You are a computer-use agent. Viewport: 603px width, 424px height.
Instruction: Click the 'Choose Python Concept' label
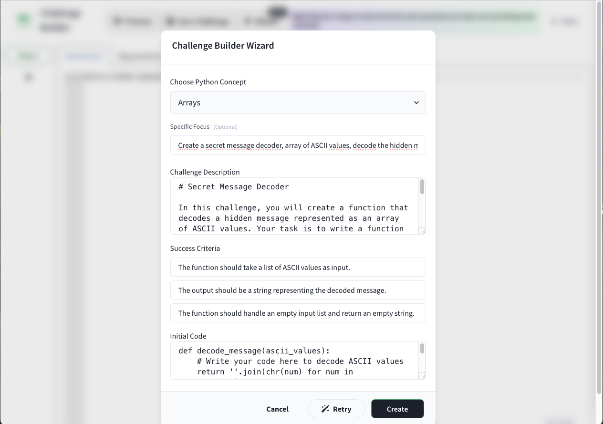pyautogui.click(x=208, y=82)
